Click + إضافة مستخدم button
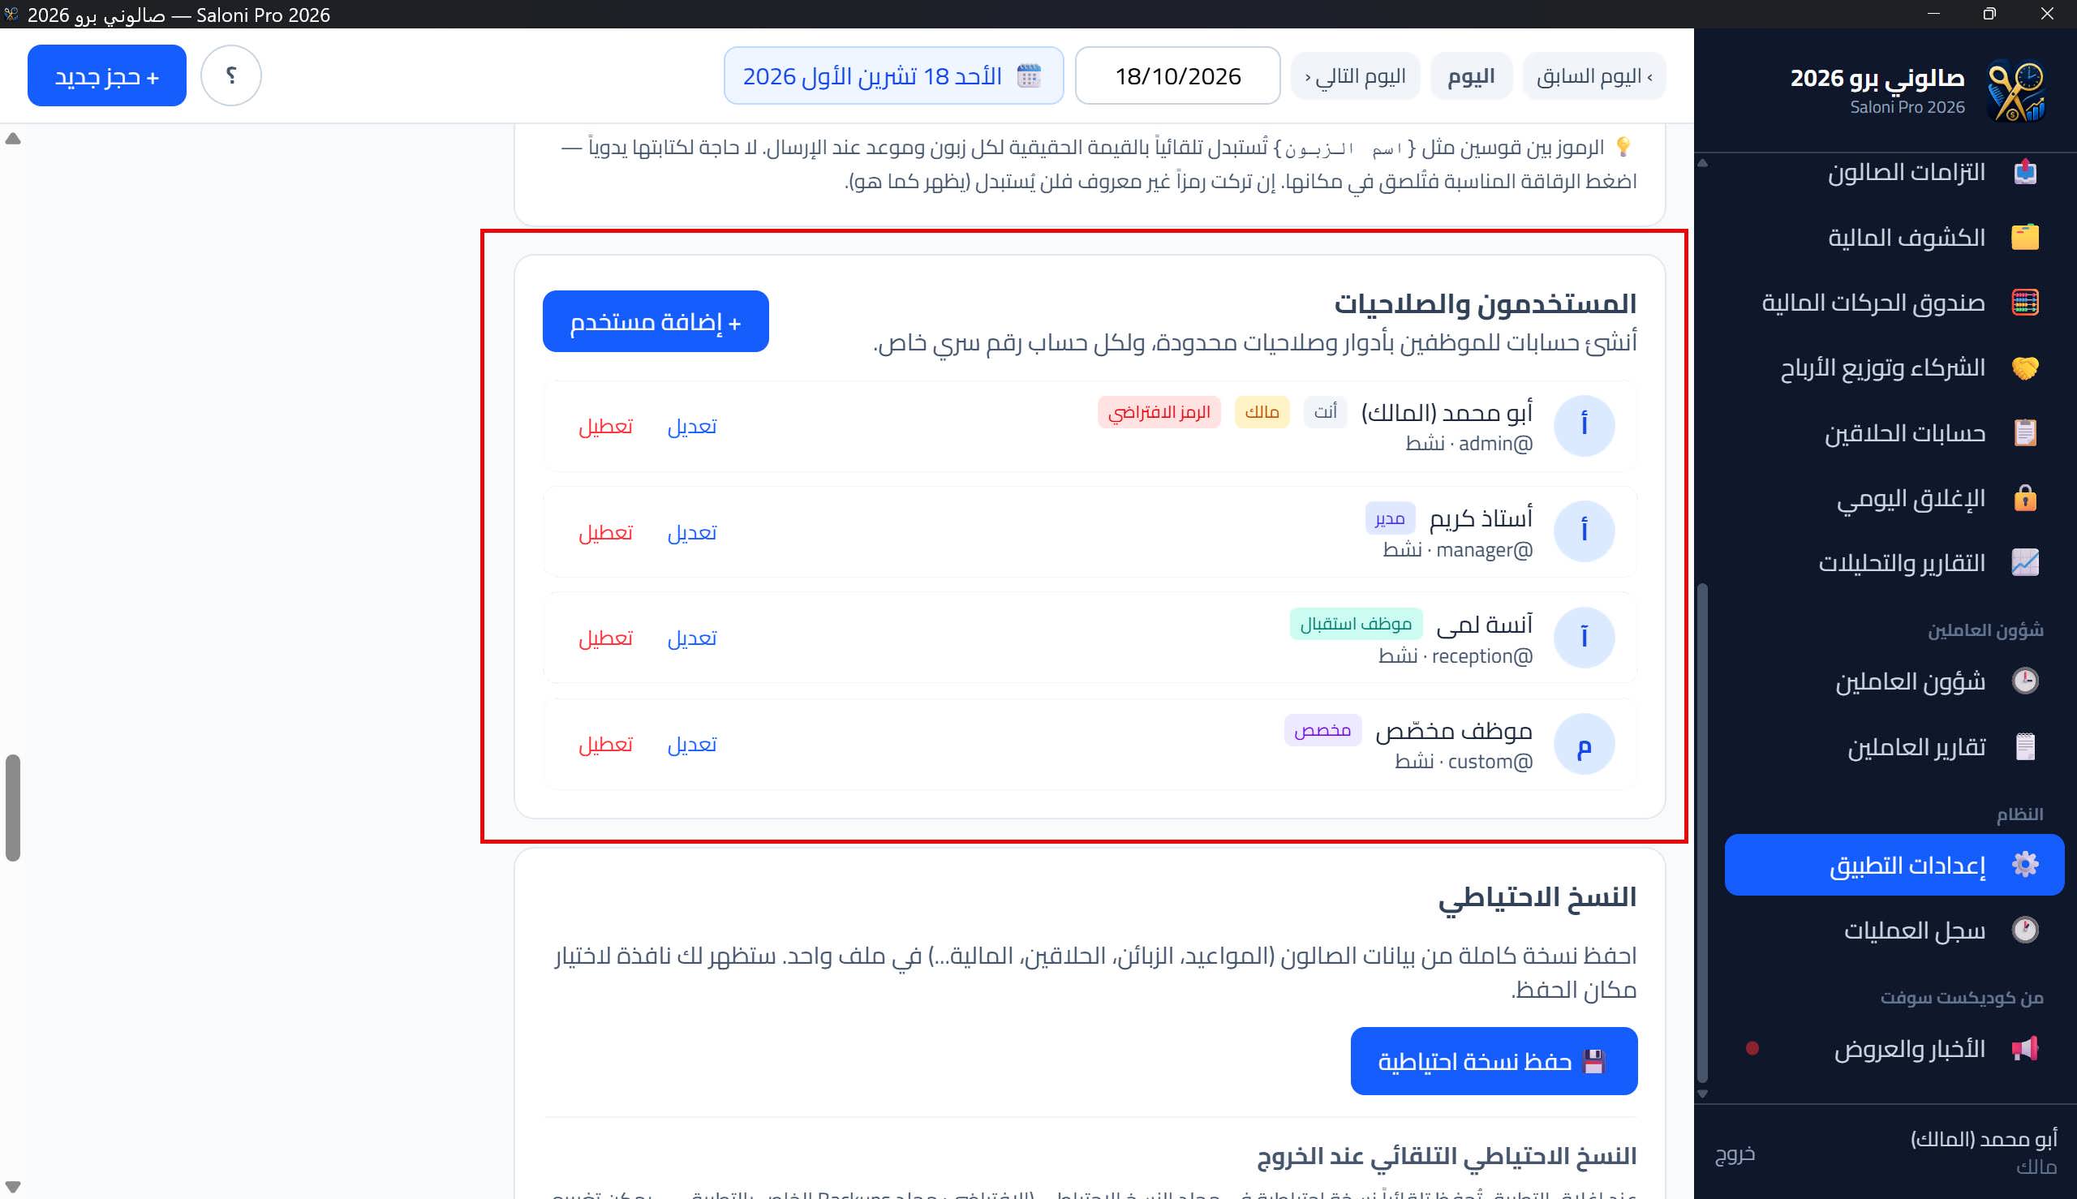This screenshot has width=2077, height=1199. pyautogui.click(x=656, y=321)
